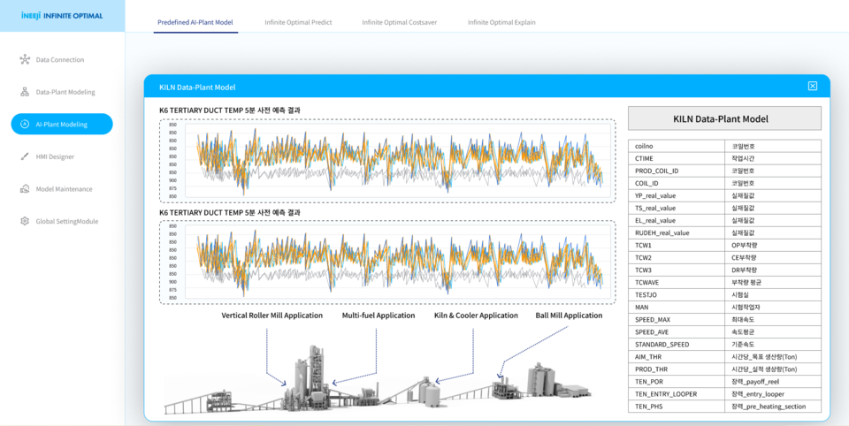849x426 pixels.
Task: Select the SPEED_MAX row
Action: 724,320
